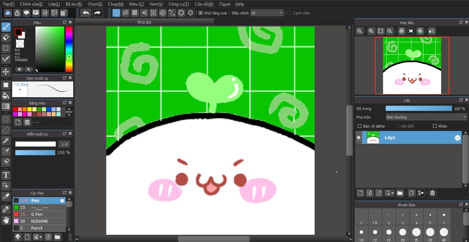Click the foreground black color swatch
This screenshot has width=469, height=242.
18,32
